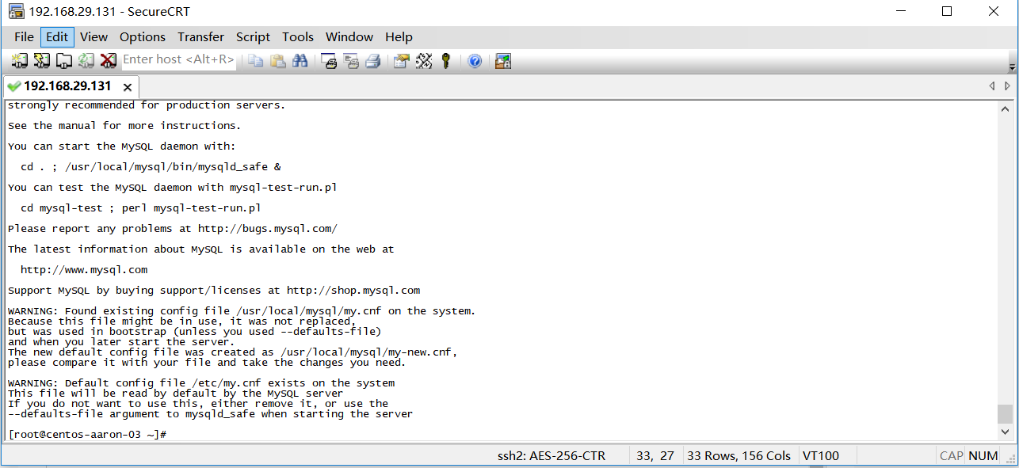Click the Print Screen icon
Image resolution: width=1019 pixels, height=468 pixels.
(x=329, y=60)
